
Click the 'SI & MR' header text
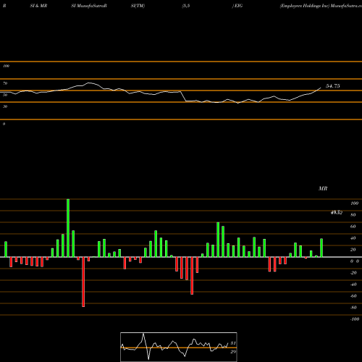(x=38, y=6)
